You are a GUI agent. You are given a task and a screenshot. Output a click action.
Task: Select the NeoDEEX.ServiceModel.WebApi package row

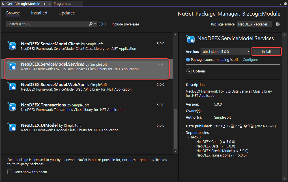tap(87, 89)
